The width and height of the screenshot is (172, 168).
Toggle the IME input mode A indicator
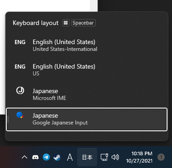pos(70,157)
